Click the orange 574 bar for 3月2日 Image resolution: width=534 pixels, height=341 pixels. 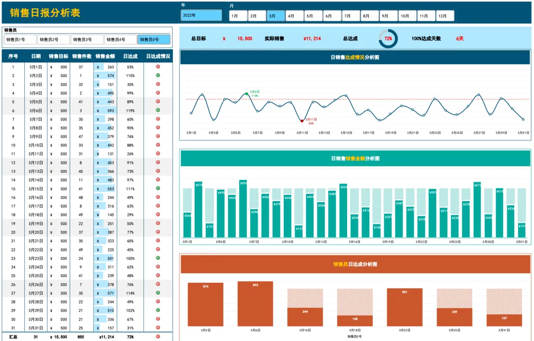[206, 304]
